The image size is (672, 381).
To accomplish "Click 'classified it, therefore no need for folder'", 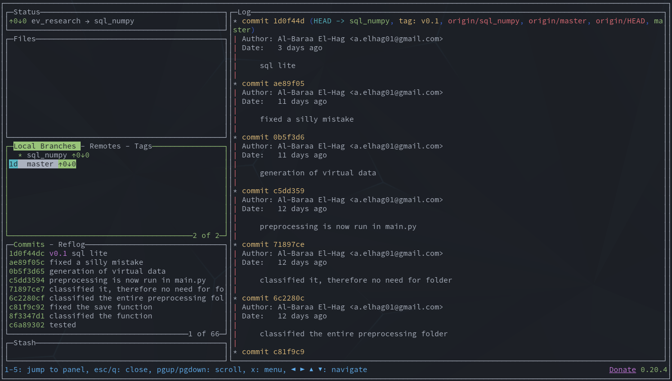I will (356, 280).
